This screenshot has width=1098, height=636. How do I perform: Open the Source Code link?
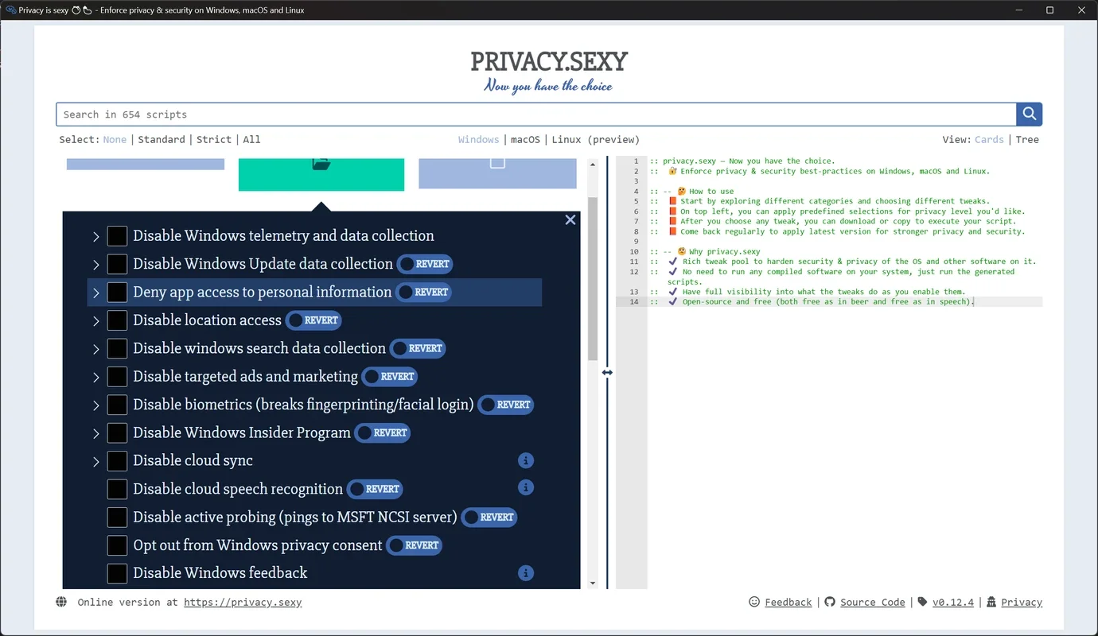(873, 602)
